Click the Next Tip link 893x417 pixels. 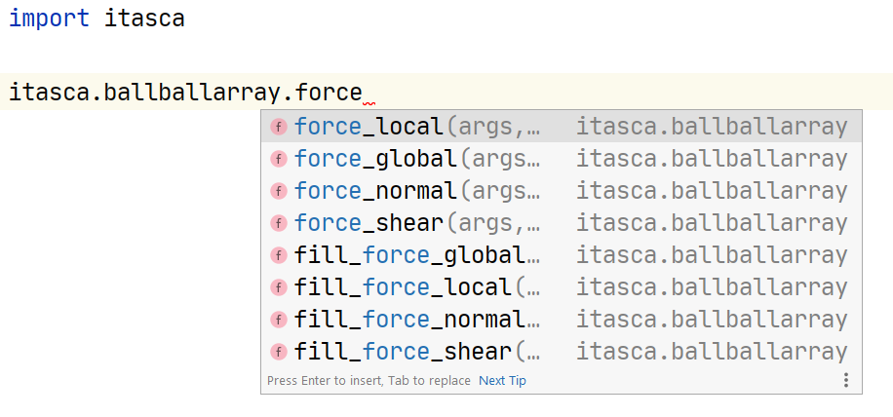(502, 381)
